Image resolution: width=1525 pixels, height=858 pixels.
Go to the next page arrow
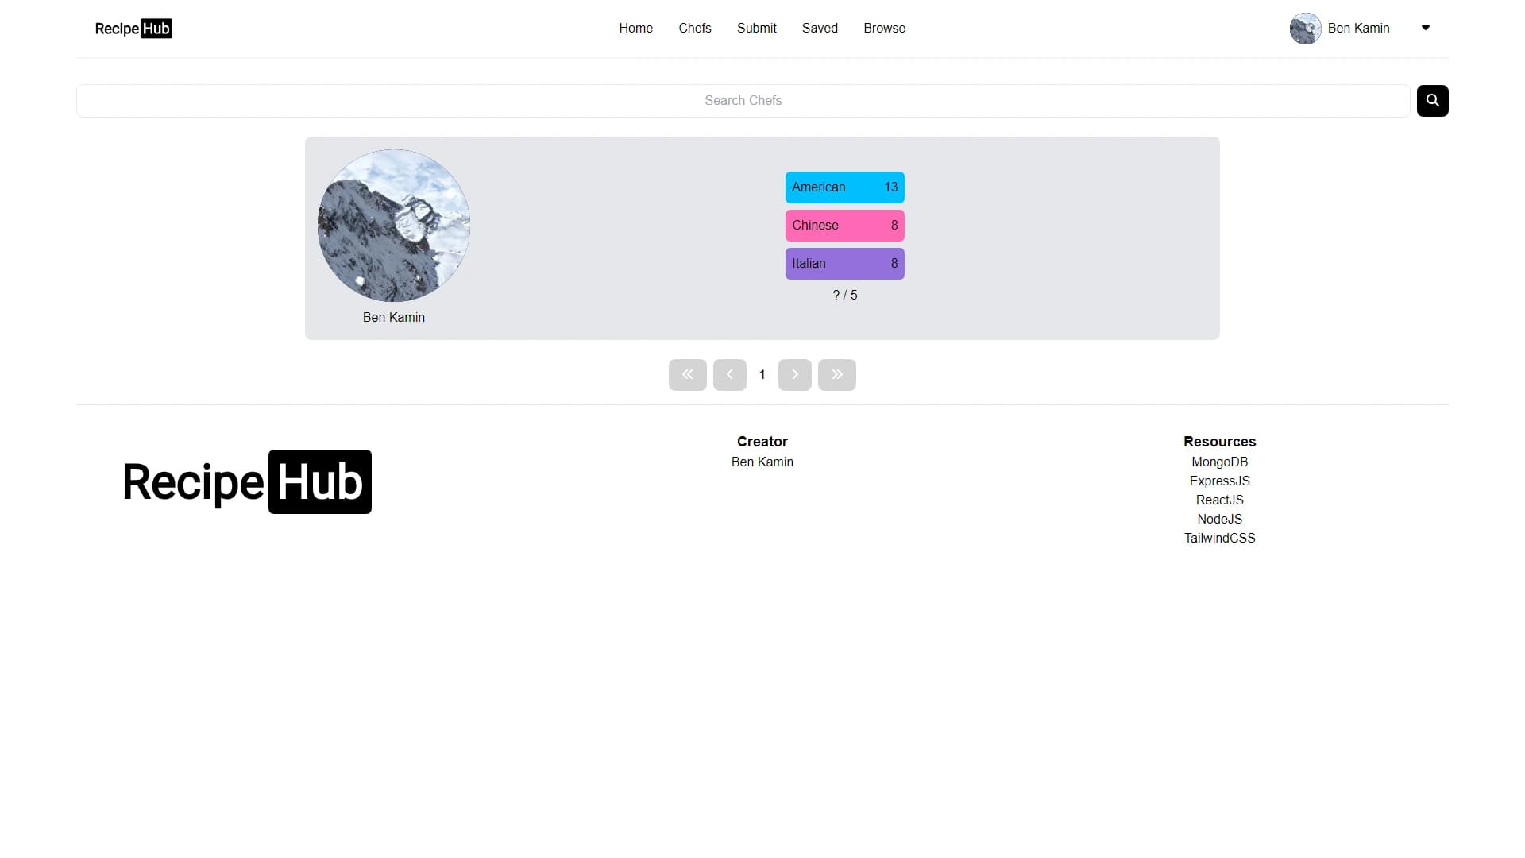[x=795, y=374]
